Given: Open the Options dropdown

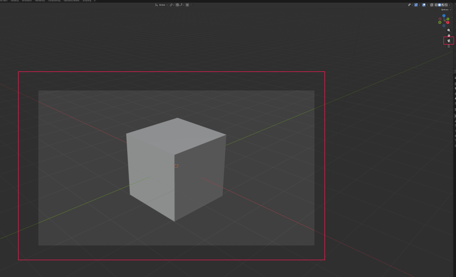Looking at the screenshot, I should (x=446, y=10).
